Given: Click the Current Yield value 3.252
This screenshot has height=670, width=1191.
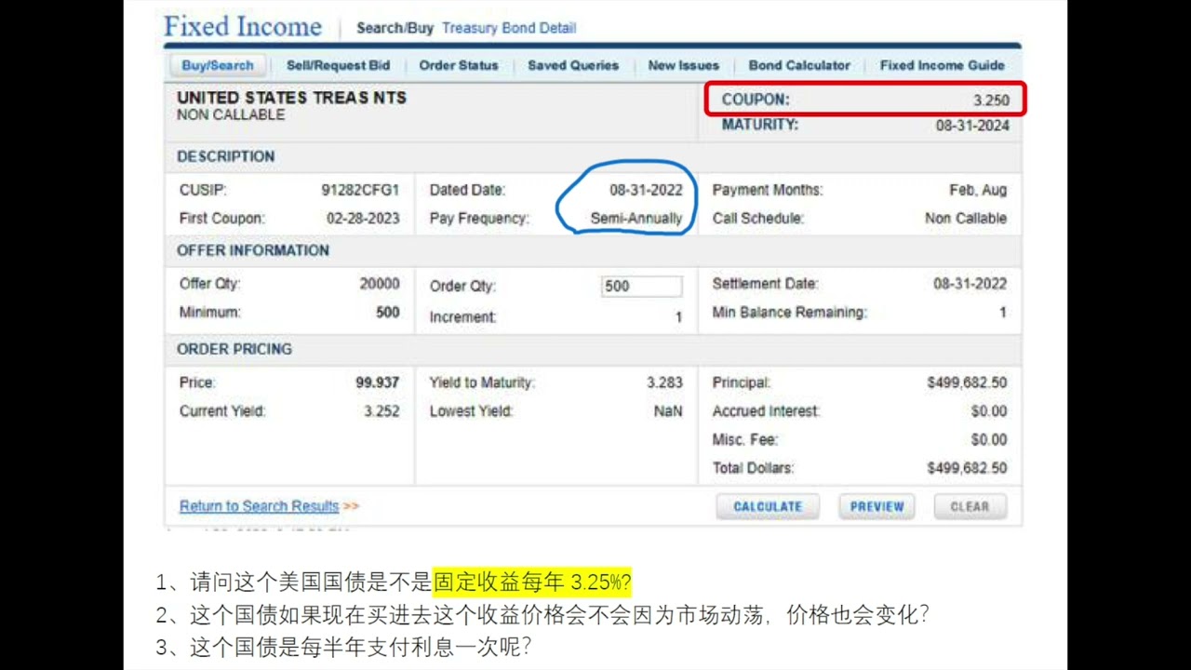Looking at the screenshot, I should pyautogui.click(x=381, y=411).
